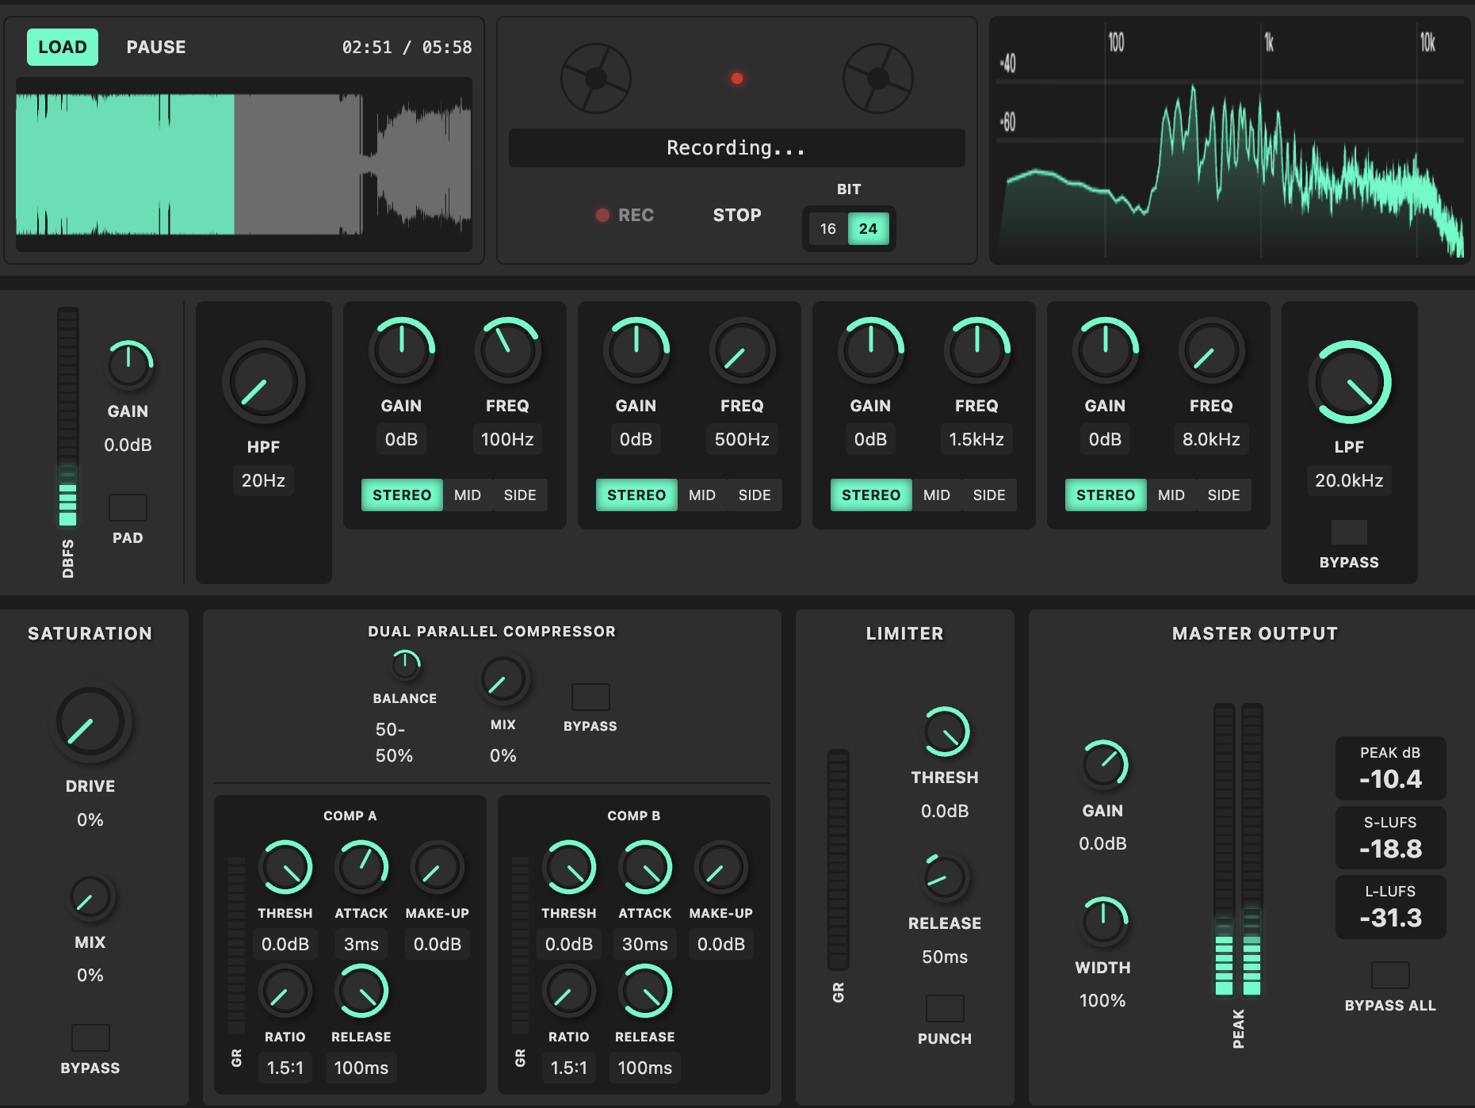1475x1108 pixels.
Task: Click the Limiter THRESH knob
Action: 945,732
